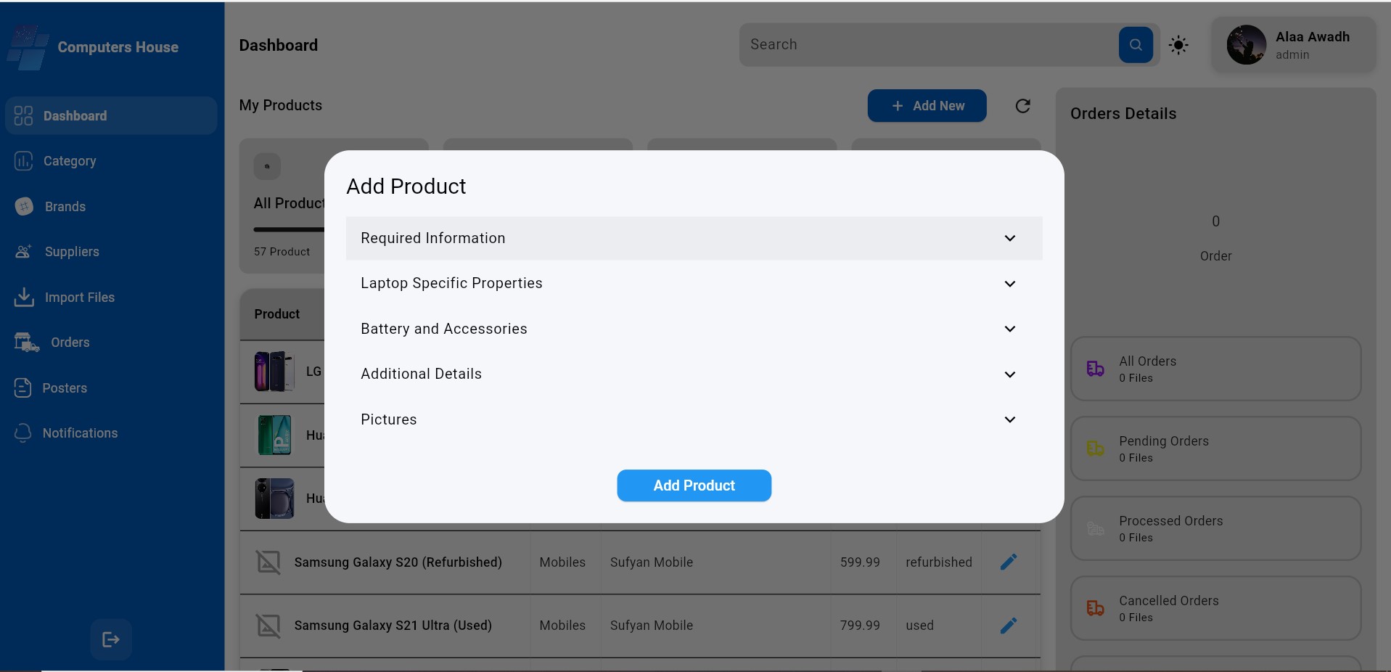Edit the Samsung Galaxy S20 (Refurbished) row
The width and height of the screenshot is (1391, 672).
click(x=1009, y=562)
